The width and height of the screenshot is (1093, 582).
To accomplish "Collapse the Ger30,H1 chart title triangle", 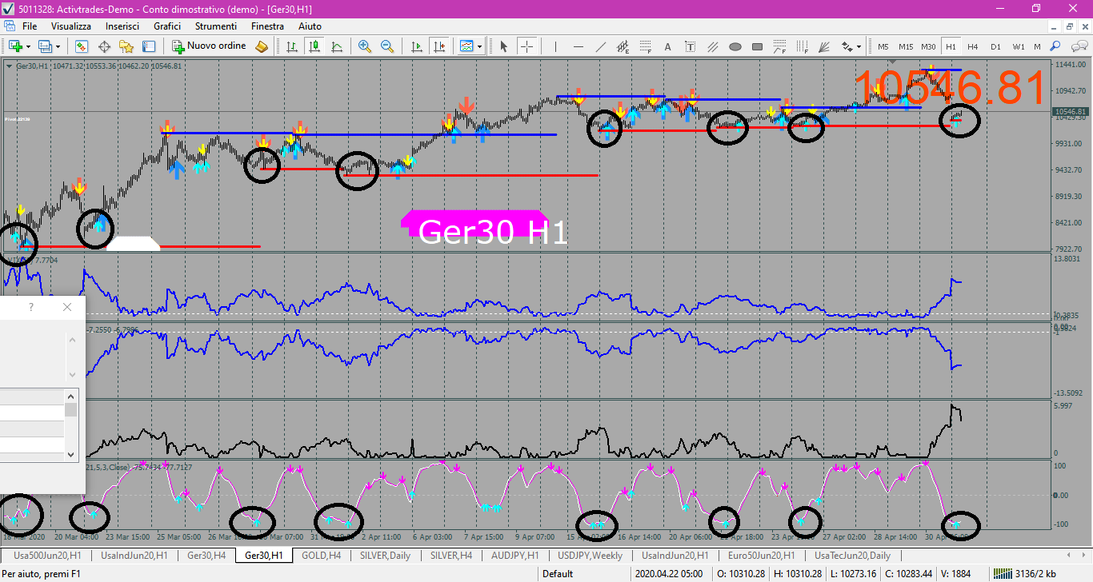I will pos(8,66).
